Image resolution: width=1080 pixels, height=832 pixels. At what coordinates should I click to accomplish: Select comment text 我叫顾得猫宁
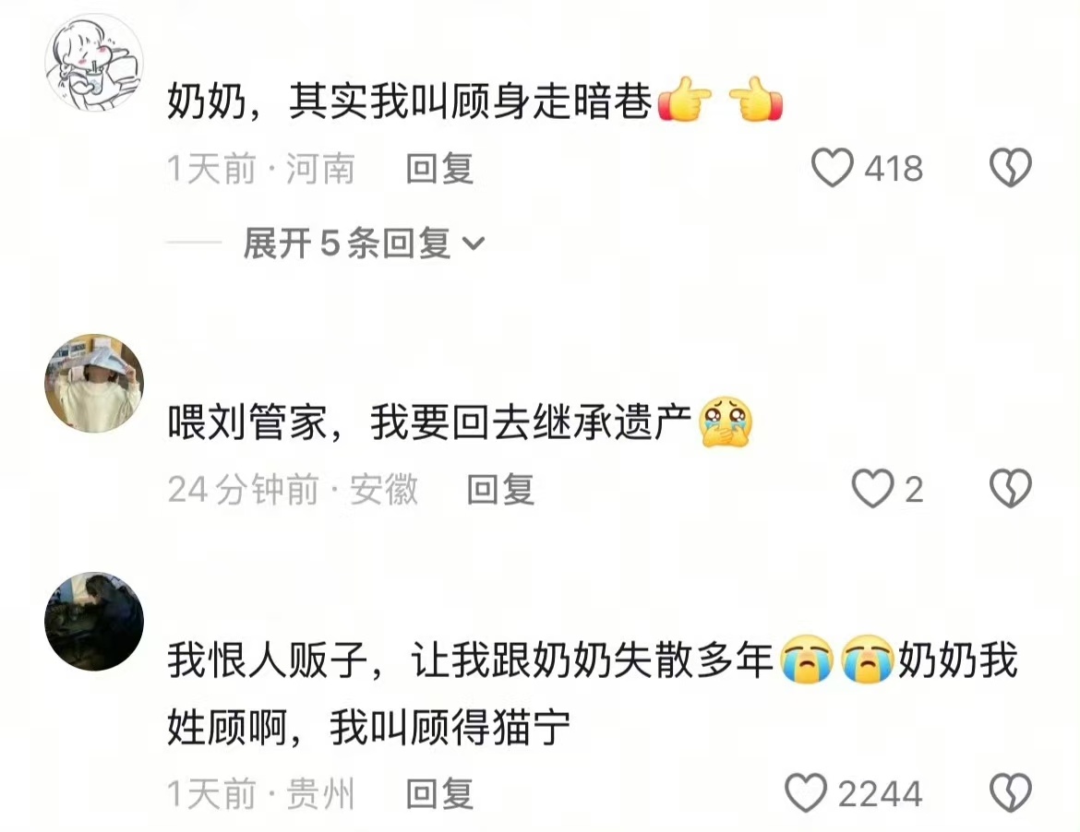coord(450,728)
